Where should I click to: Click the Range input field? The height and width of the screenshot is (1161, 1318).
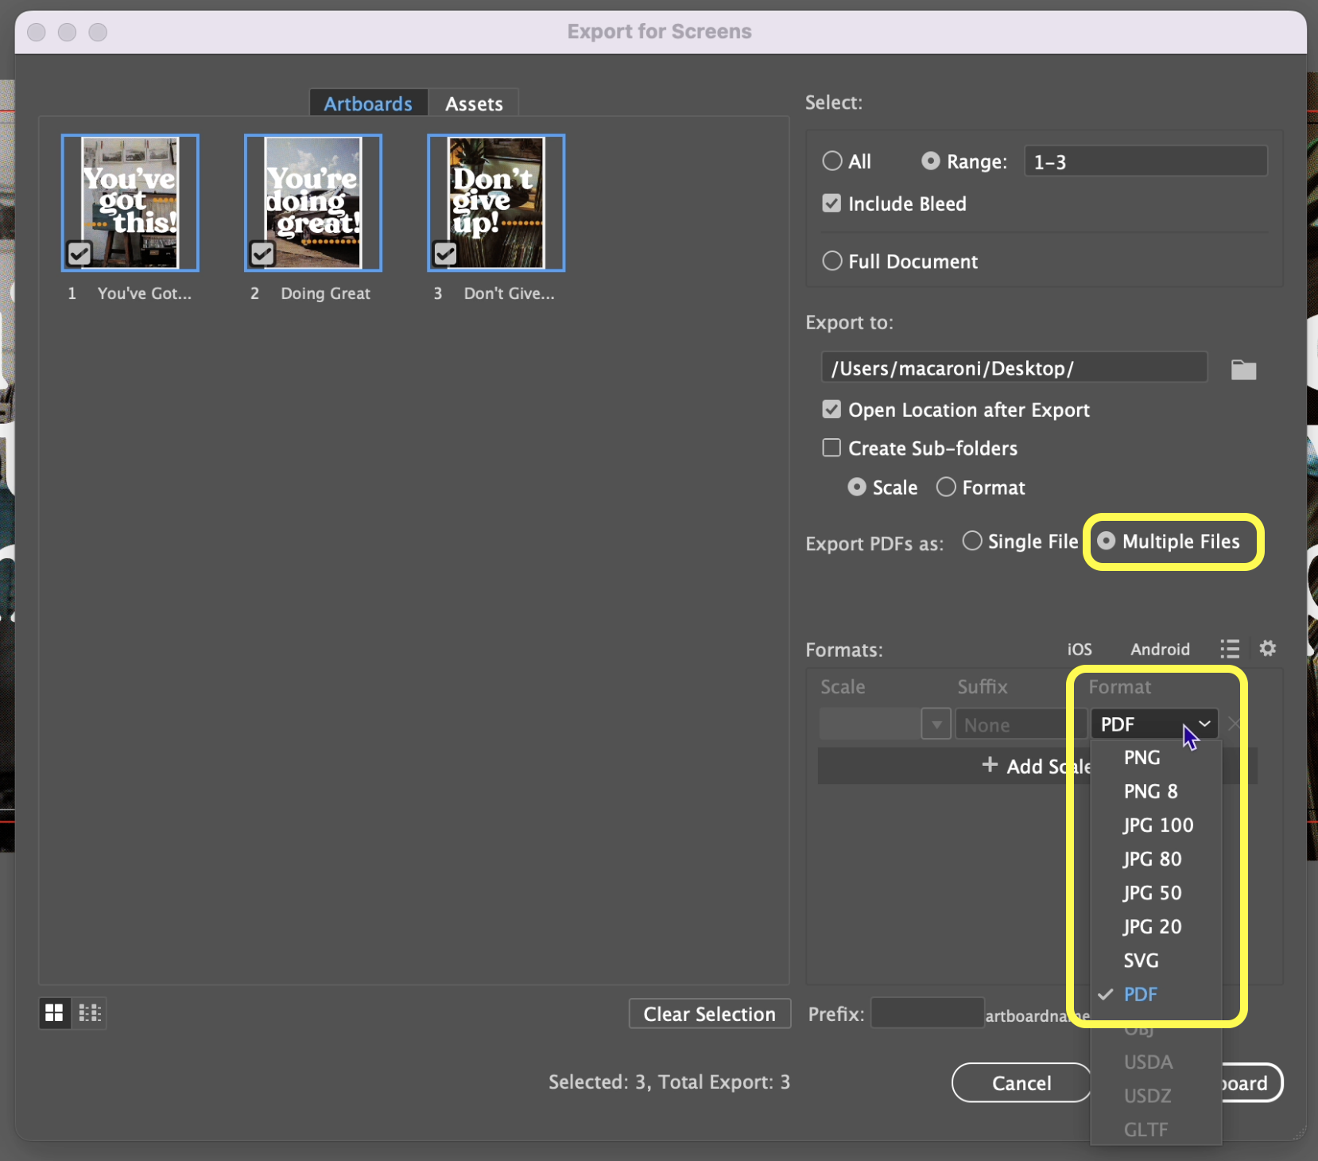[x=1145, y=161]
